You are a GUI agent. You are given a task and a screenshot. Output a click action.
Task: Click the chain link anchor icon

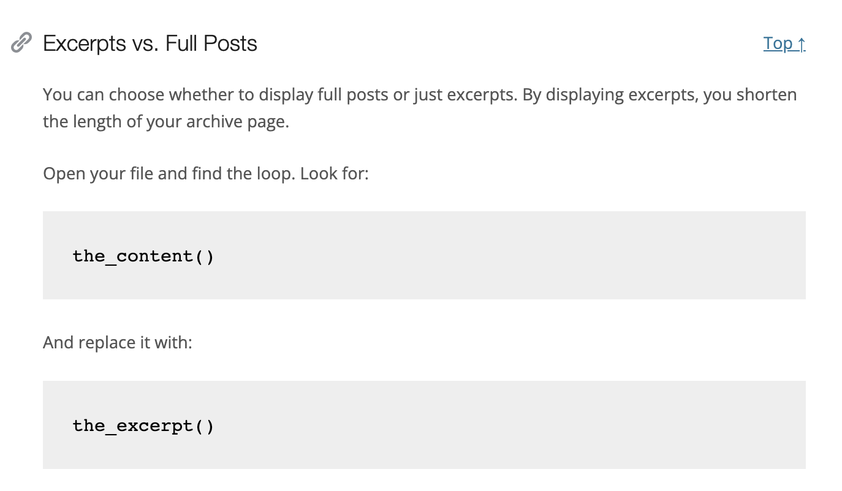coord(21,43)
